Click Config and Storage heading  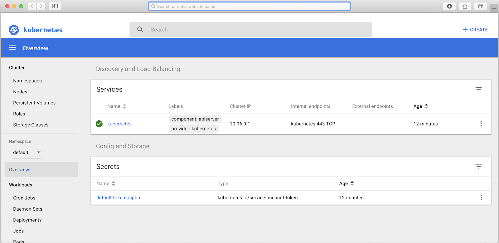[123, 146]
